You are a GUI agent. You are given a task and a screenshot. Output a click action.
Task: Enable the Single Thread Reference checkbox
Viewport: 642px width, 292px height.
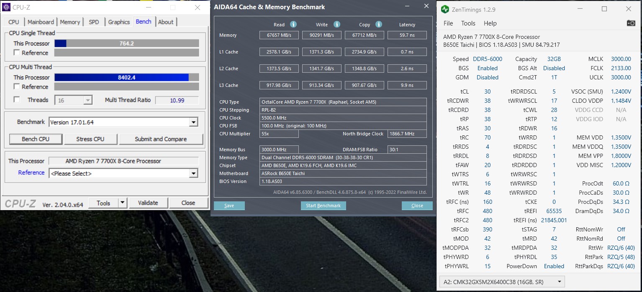tap(17, 53)
